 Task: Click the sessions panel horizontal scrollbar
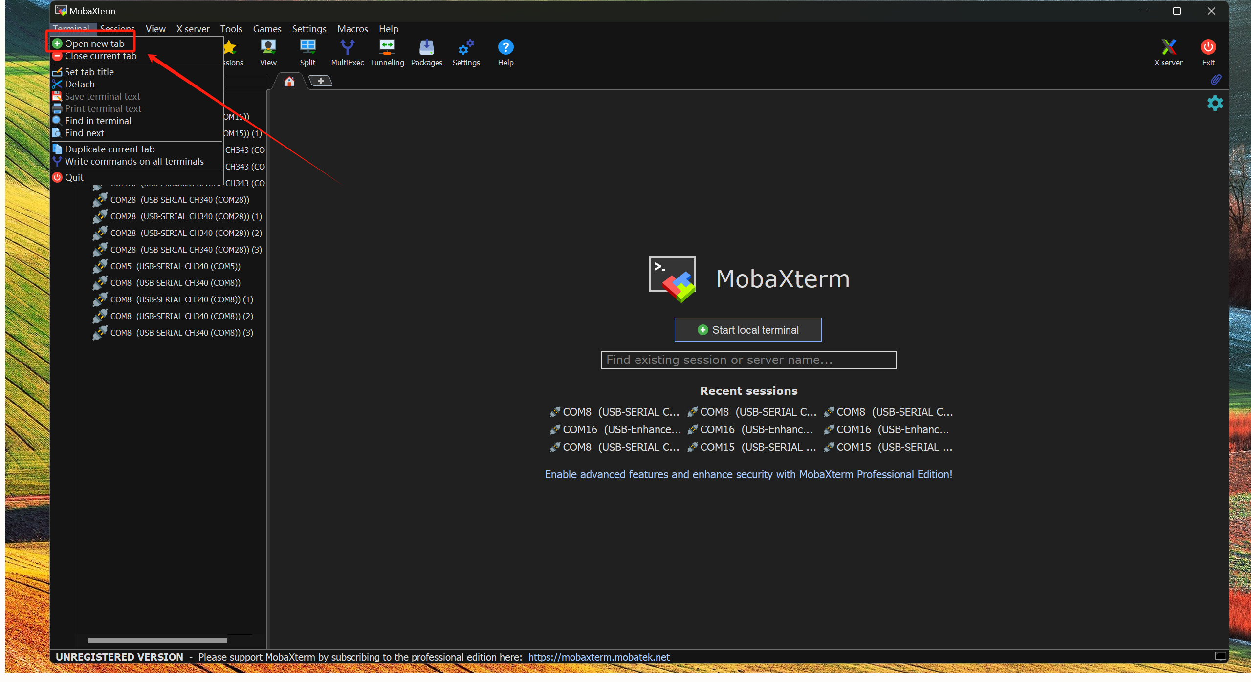pyautogui.click(x=157, y=640)
